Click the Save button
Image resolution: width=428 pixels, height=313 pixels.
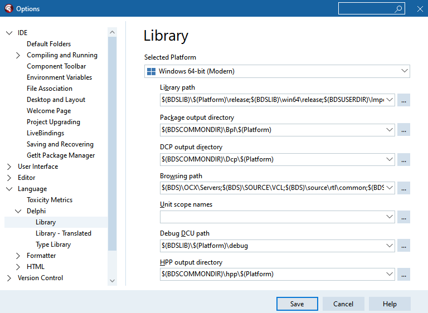pyautogui.click(x=297, y=304)
